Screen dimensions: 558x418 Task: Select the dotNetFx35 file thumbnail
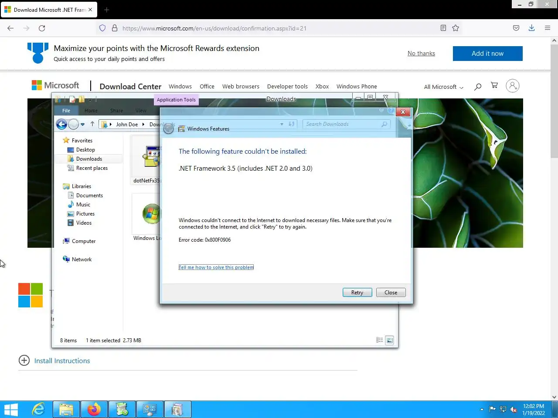tap(147, 159)
